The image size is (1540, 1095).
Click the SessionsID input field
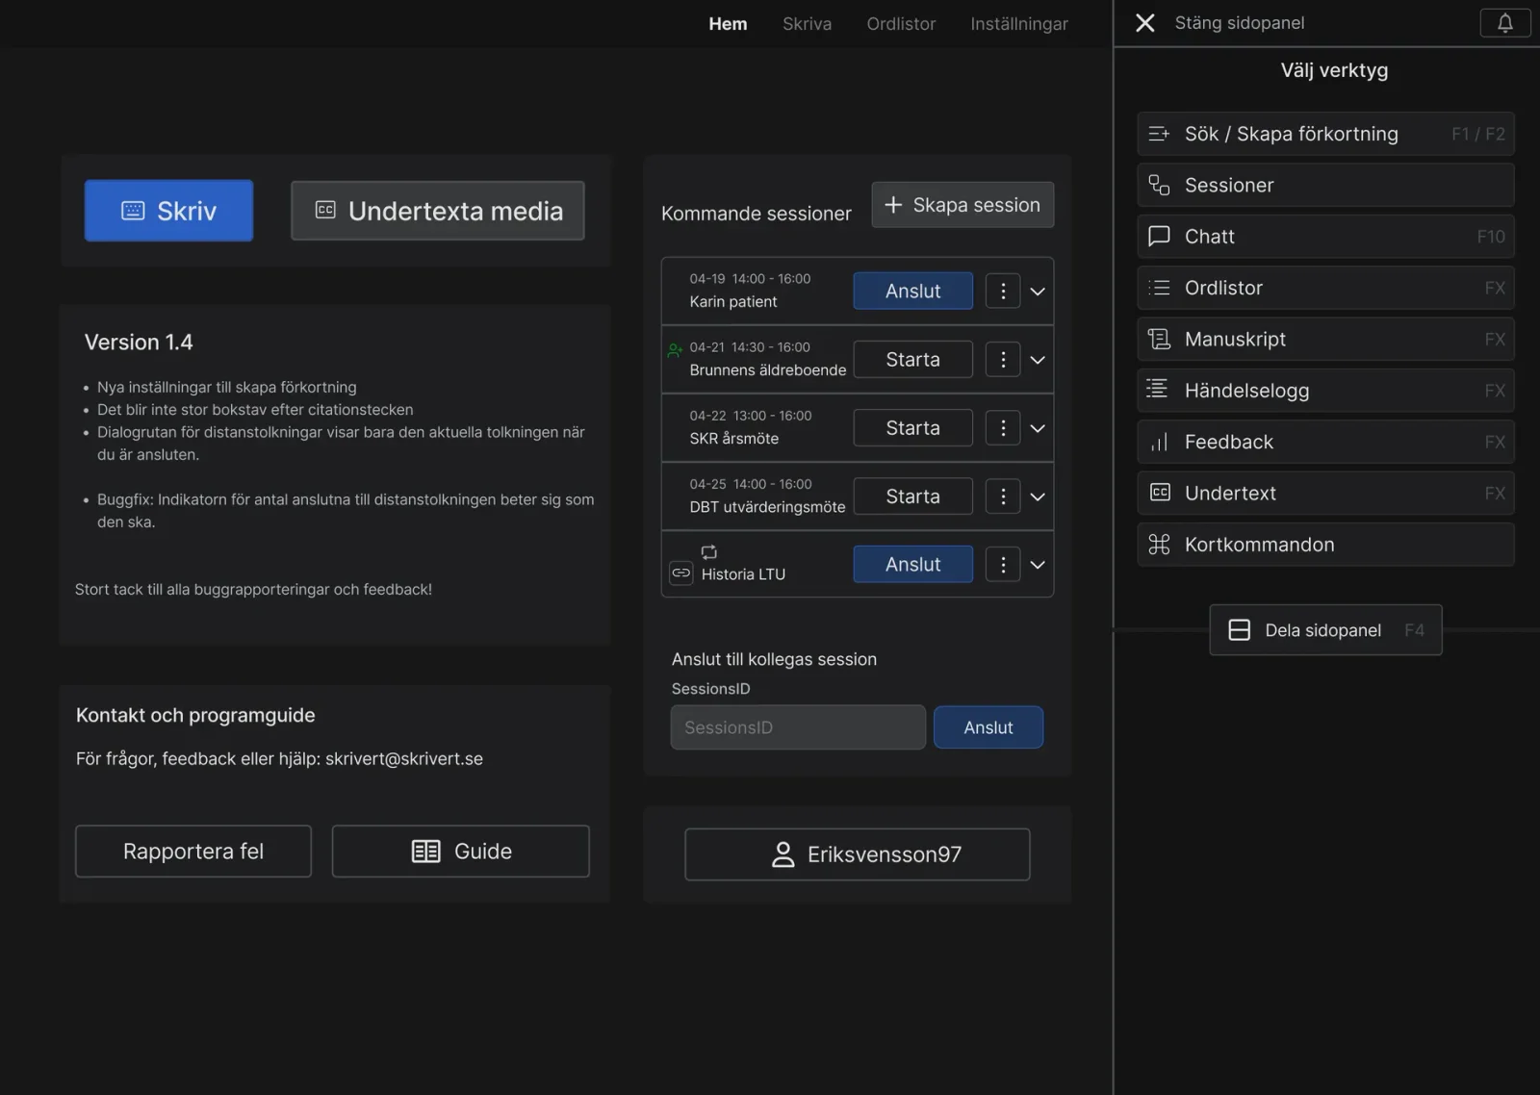[x=797, y=727]
